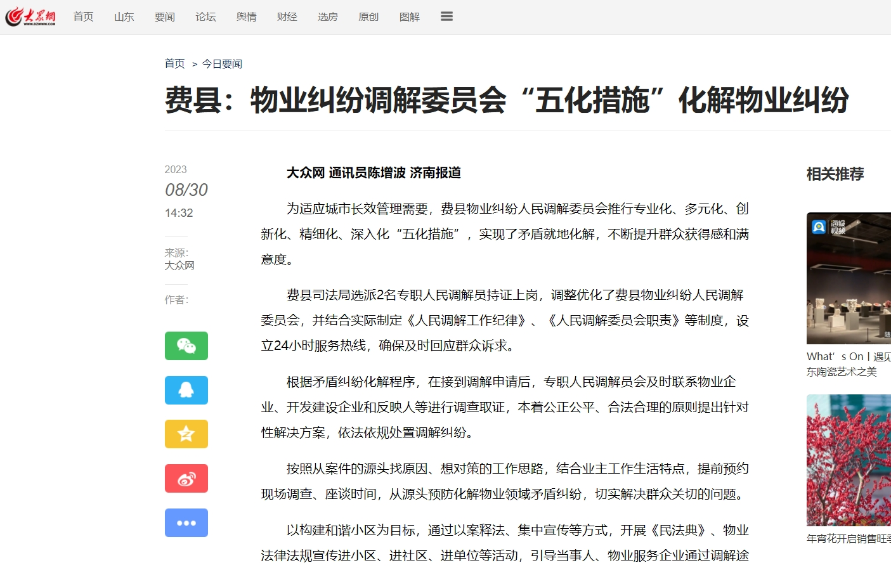
Task: Open the 选房 navigation item
Action: (328, 16)
